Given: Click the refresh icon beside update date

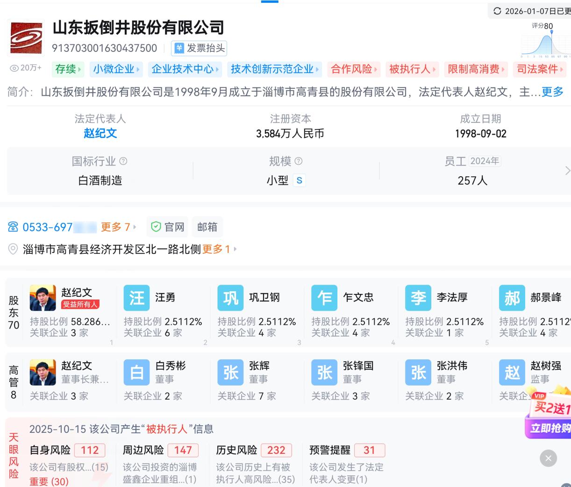Looking at the screenshot, I should [x=497, y=11].
